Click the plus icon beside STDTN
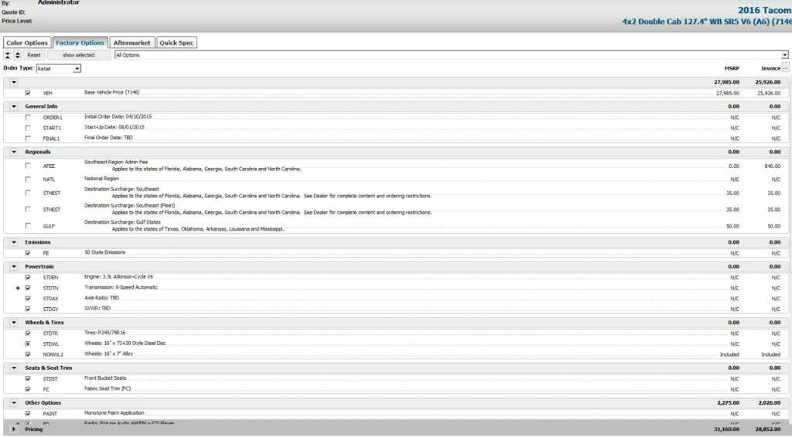This screenshot has height=438, width=792. [18, 288]
